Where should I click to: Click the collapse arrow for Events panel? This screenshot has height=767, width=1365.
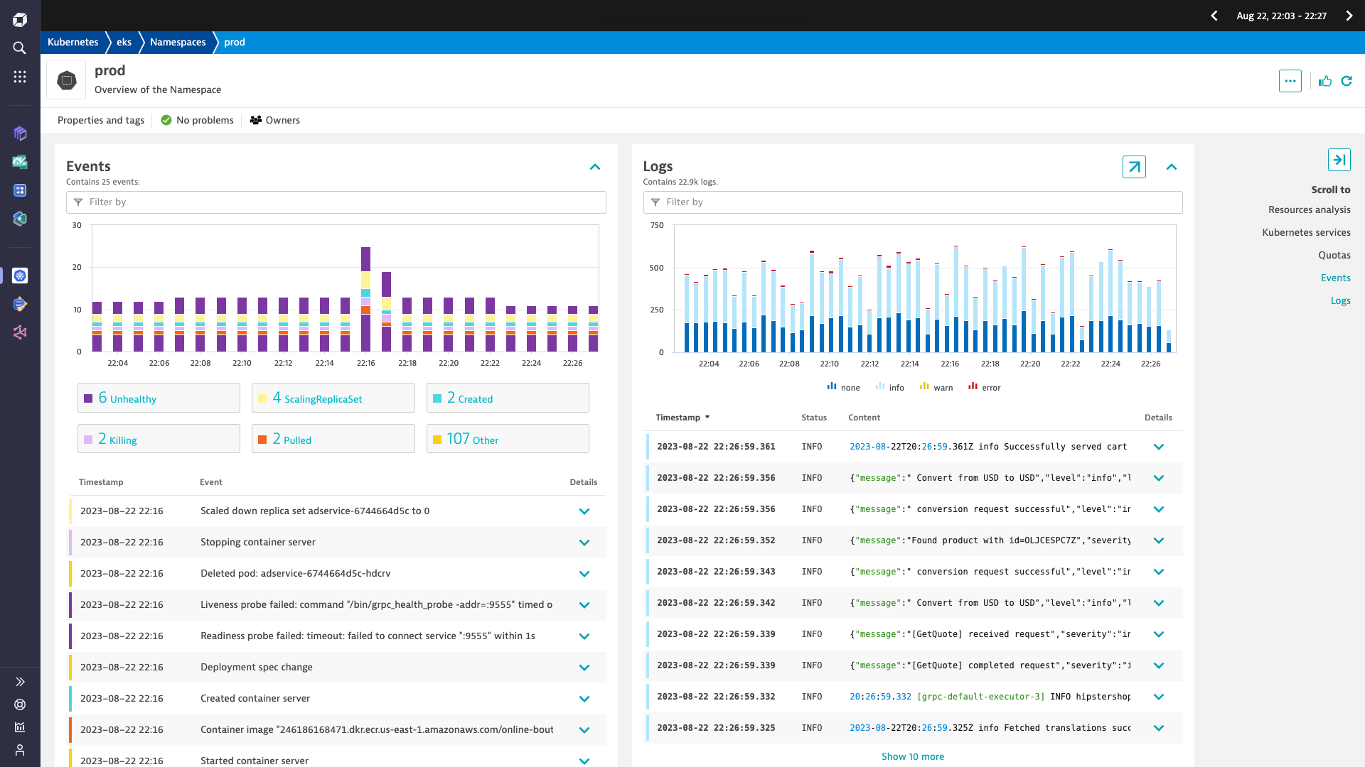[x=594, y=165]
